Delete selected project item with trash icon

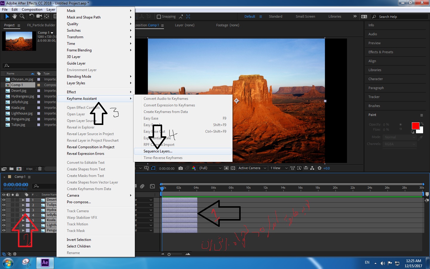(40, 169)
